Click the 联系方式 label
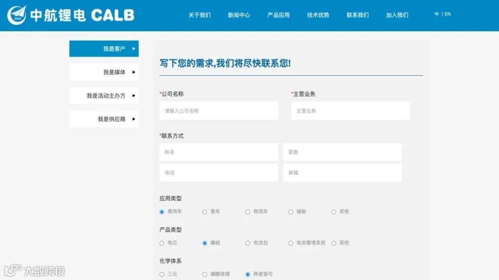499x280 pixels. click(172, 136)
